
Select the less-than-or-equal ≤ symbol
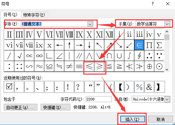89,66
